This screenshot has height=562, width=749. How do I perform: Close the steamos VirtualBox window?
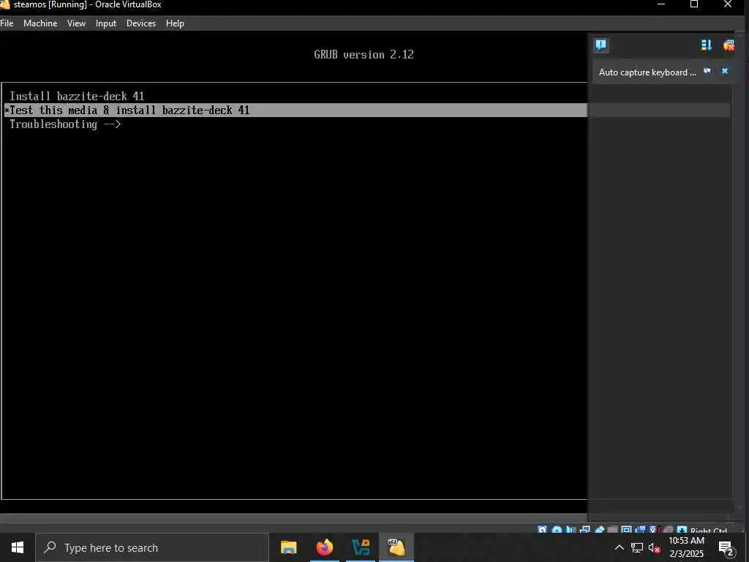728,5
